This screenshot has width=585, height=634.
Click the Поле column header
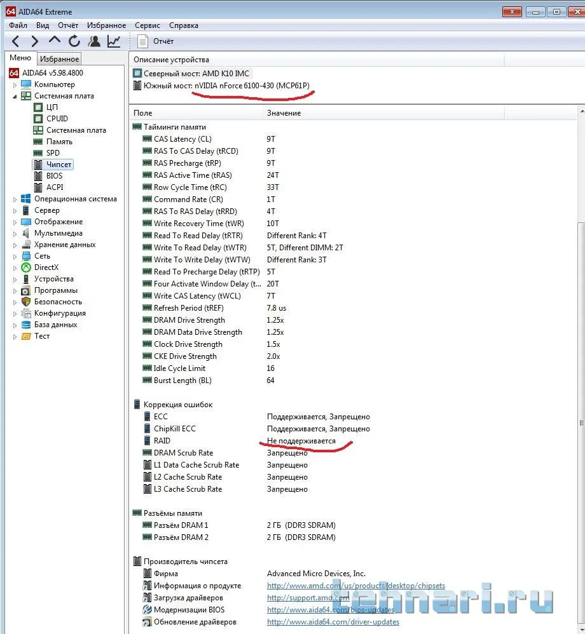pyautogui.click(x=196, y=113)
